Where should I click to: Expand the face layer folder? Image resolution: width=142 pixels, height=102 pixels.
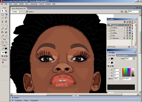[108, 30]
